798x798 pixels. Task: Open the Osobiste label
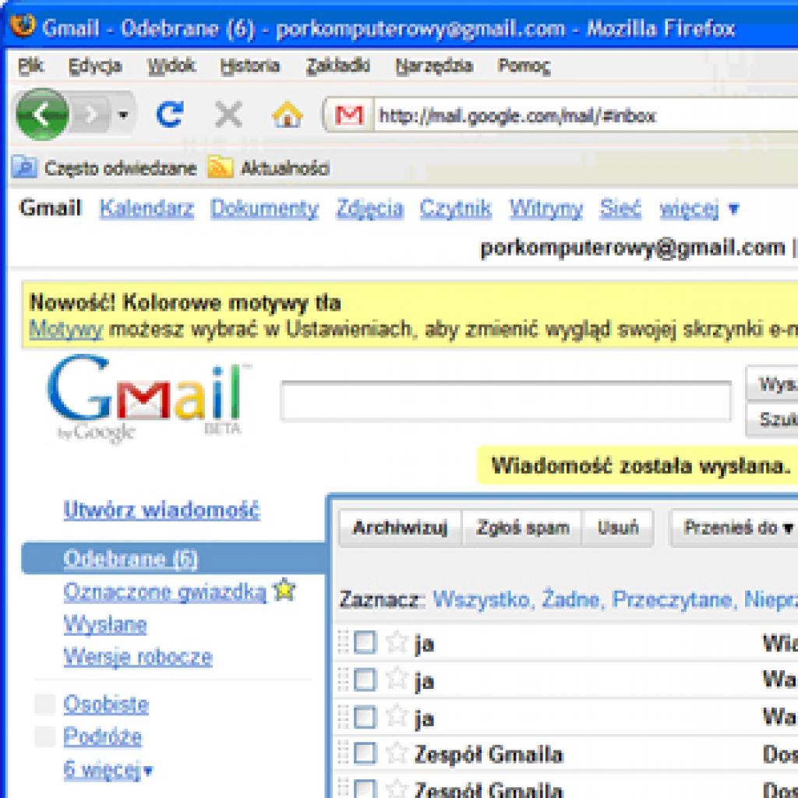point(106,704)
